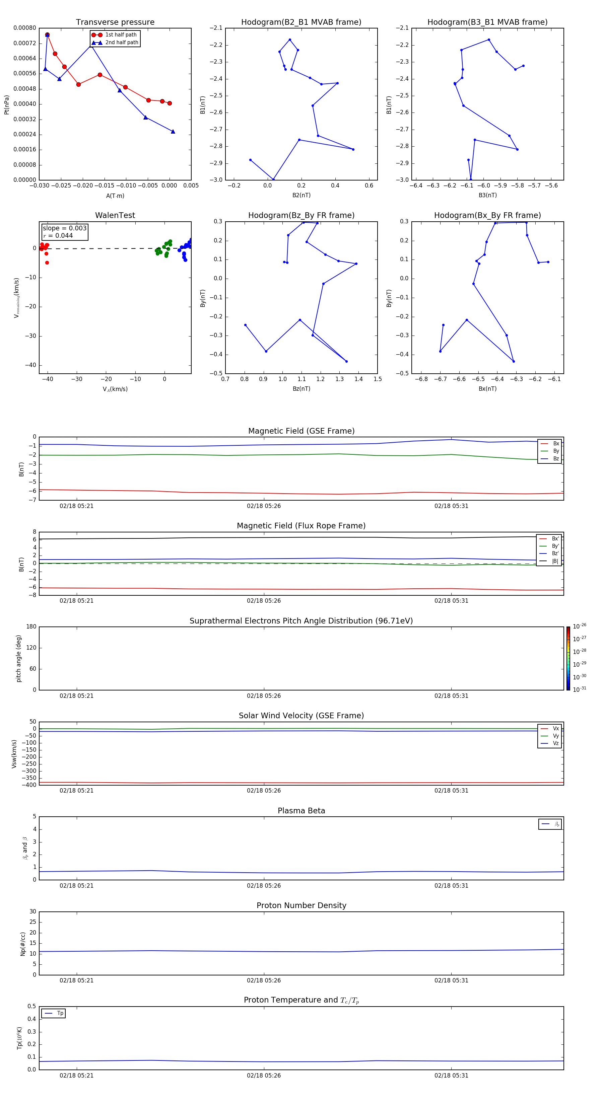Select the 'Hodogram(Bz_By FR frame)' title
Screen dimensions: 603x1105
click(x=301, y=215)
